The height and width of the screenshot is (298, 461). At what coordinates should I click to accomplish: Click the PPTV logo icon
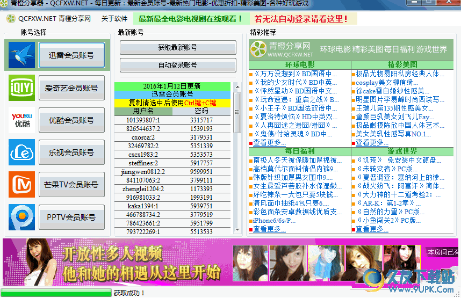(x=21, y=217)
